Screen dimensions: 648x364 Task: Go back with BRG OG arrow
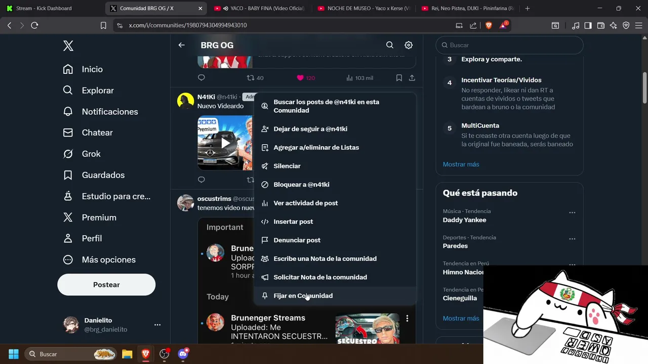[x=181, y=45]
